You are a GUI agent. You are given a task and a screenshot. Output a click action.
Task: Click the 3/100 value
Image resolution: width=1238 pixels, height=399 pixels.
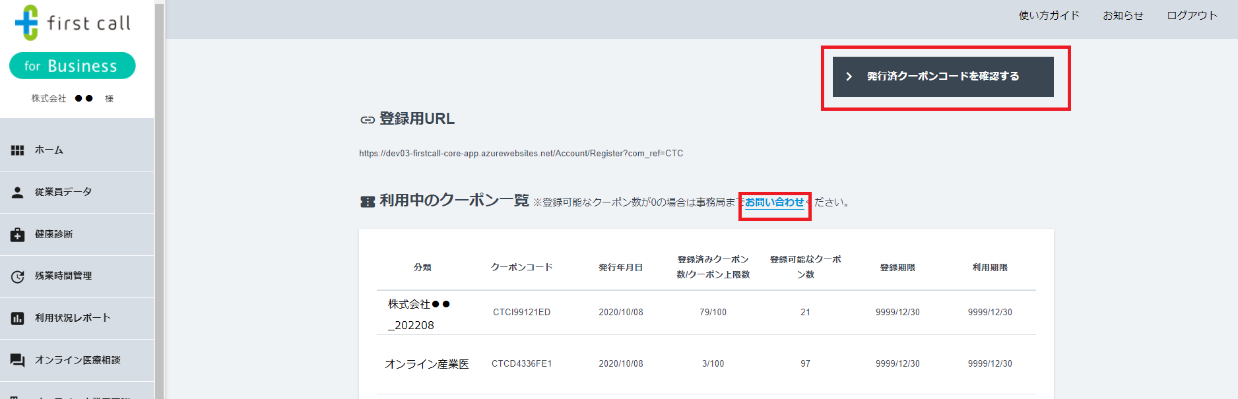[713, 363]
